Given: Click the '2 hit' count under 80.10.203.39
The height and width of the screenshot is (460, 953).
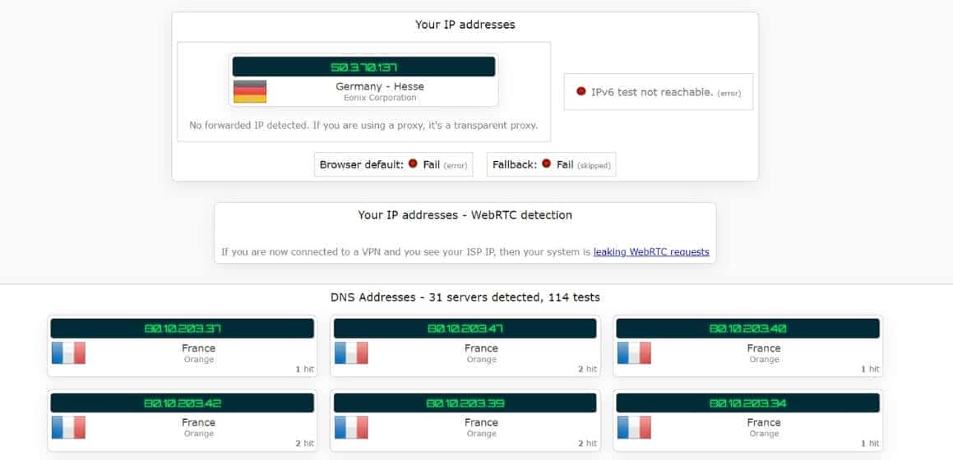Looking at the screenshot, I should pos(587,444).
